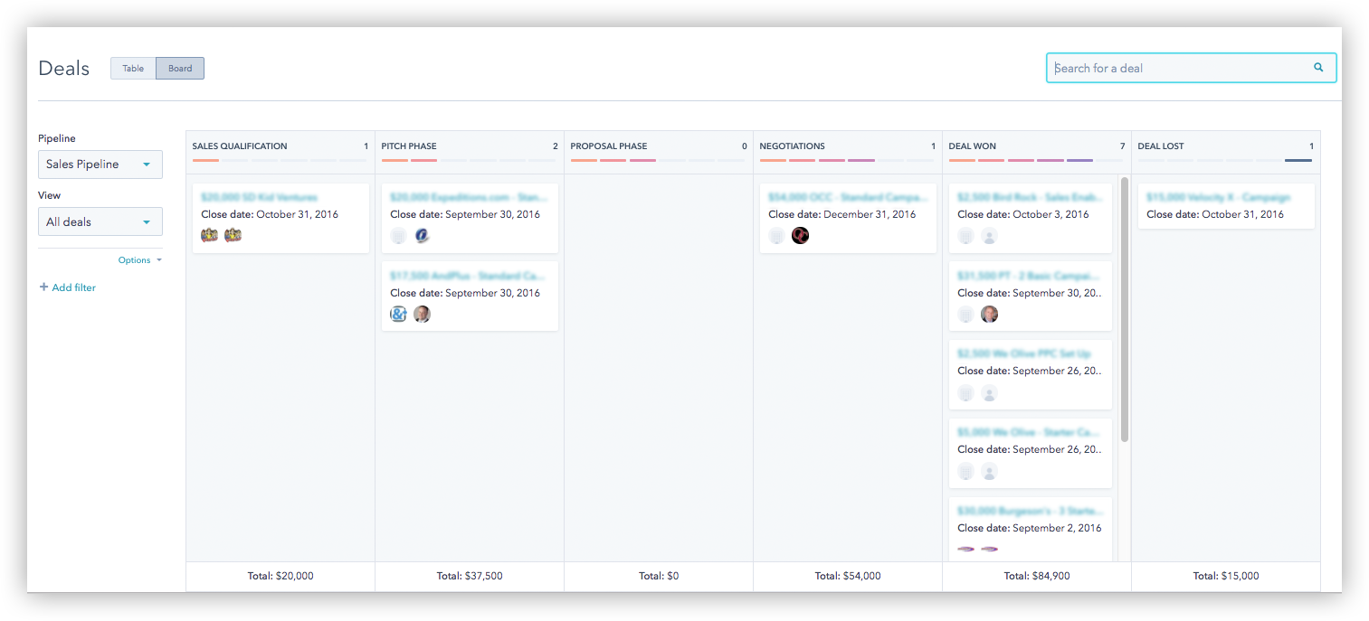Viewport: 1369px width, 621px height.
Task: Click the search magnifier icon
Action: (x=1318, y=67)
